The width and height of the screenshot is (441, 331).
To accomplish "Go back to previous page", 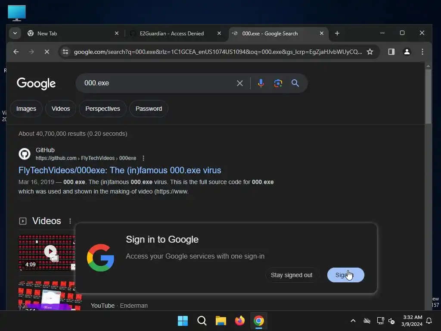I will [16, 52].
